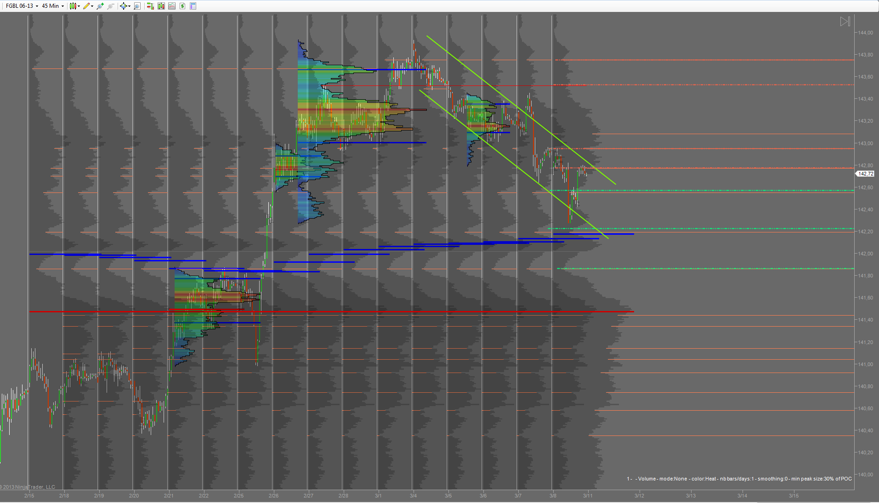The width and height of the screenshot is (879, 503).
Task: Select the pencil drawing tools icon
Action: click(86, 6)
